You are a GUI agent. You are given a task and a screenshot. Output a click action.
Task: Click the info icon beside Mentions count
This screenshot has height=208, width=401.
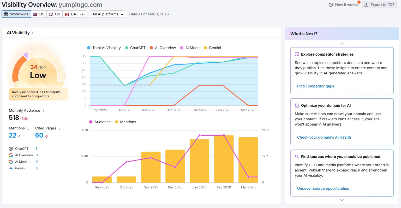click(x=28, y=128)
